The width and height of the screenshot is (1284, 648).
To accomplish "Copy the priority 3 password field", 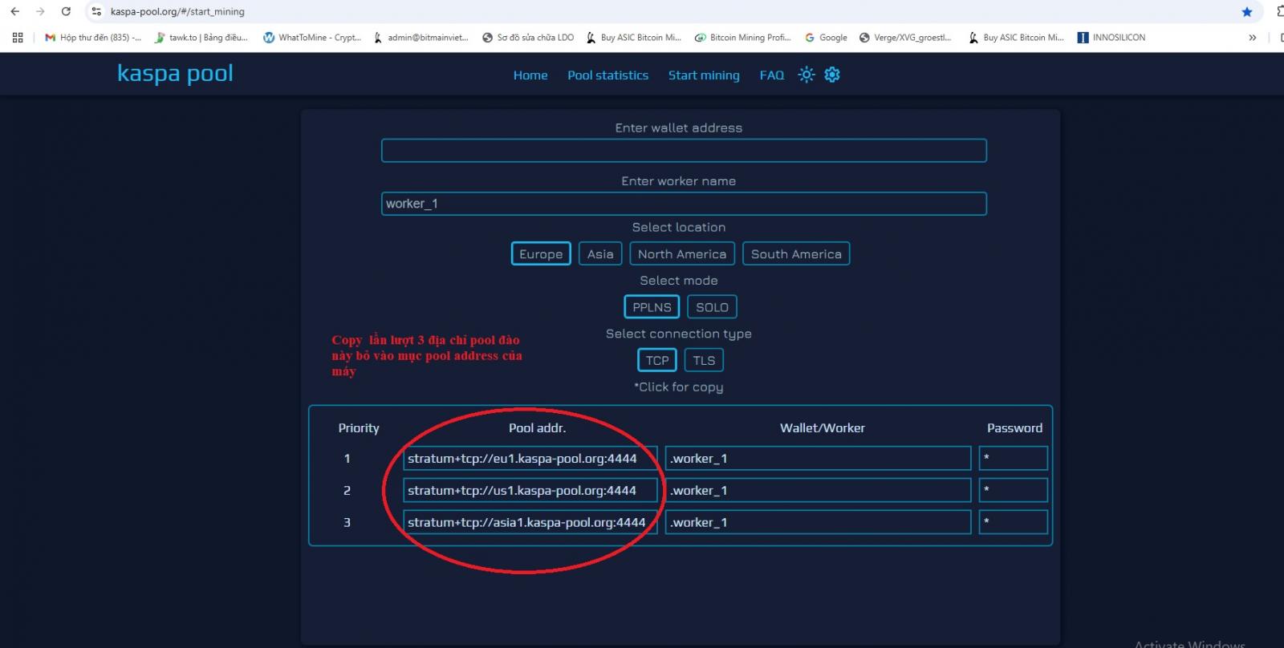I will [1013, 523].
